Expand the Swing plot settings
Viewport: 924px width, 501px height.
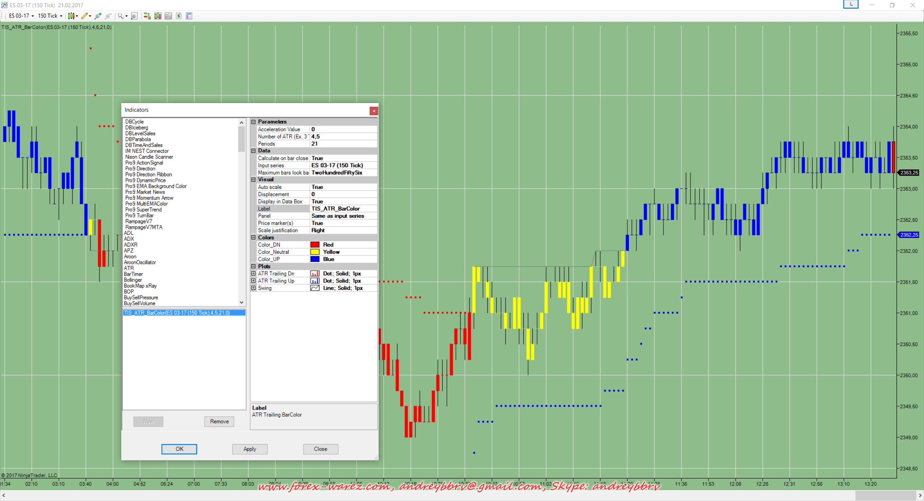pos(253,288)
